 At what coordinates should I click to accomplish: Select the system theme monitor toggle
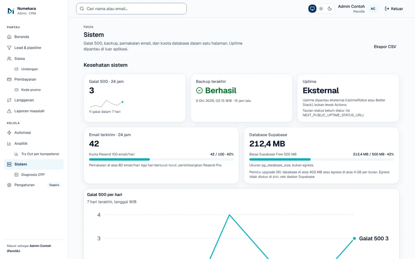[x=312, y=9]
